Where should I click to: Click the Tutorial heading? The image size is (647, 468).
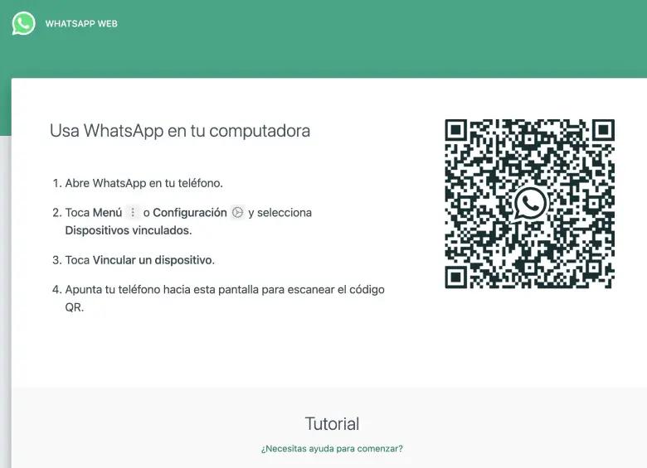click(332, 424)
